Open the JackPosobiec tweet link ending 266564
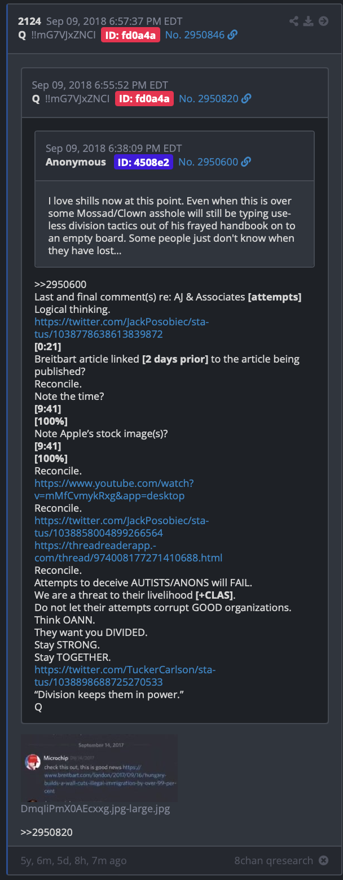343x880 pixels. coord(122,526)
